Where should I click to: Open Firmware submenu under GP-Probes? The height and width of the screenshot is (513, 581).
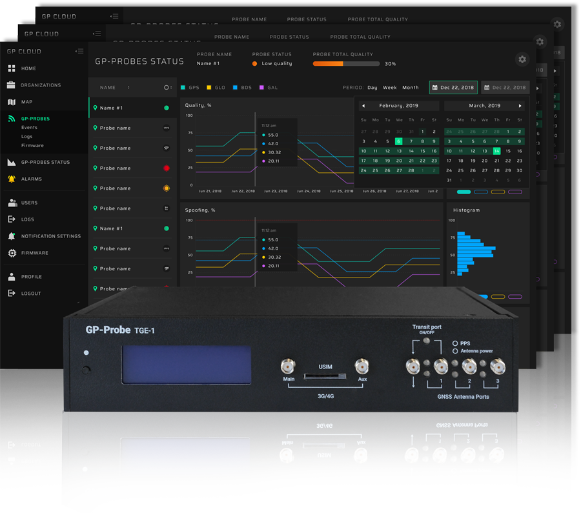(x=32, y=146)
